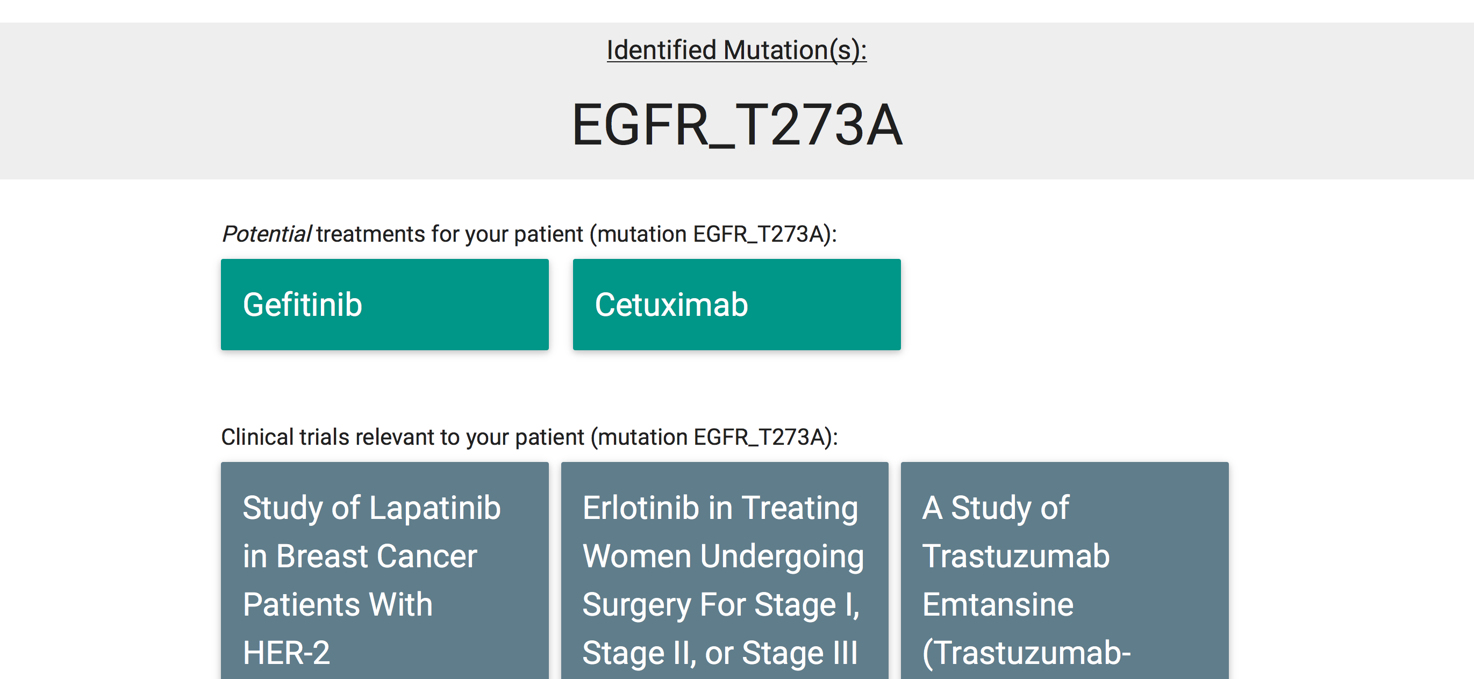
Task: Click "Patients With" in the Lapatinib card
Action: click(338, 605)
